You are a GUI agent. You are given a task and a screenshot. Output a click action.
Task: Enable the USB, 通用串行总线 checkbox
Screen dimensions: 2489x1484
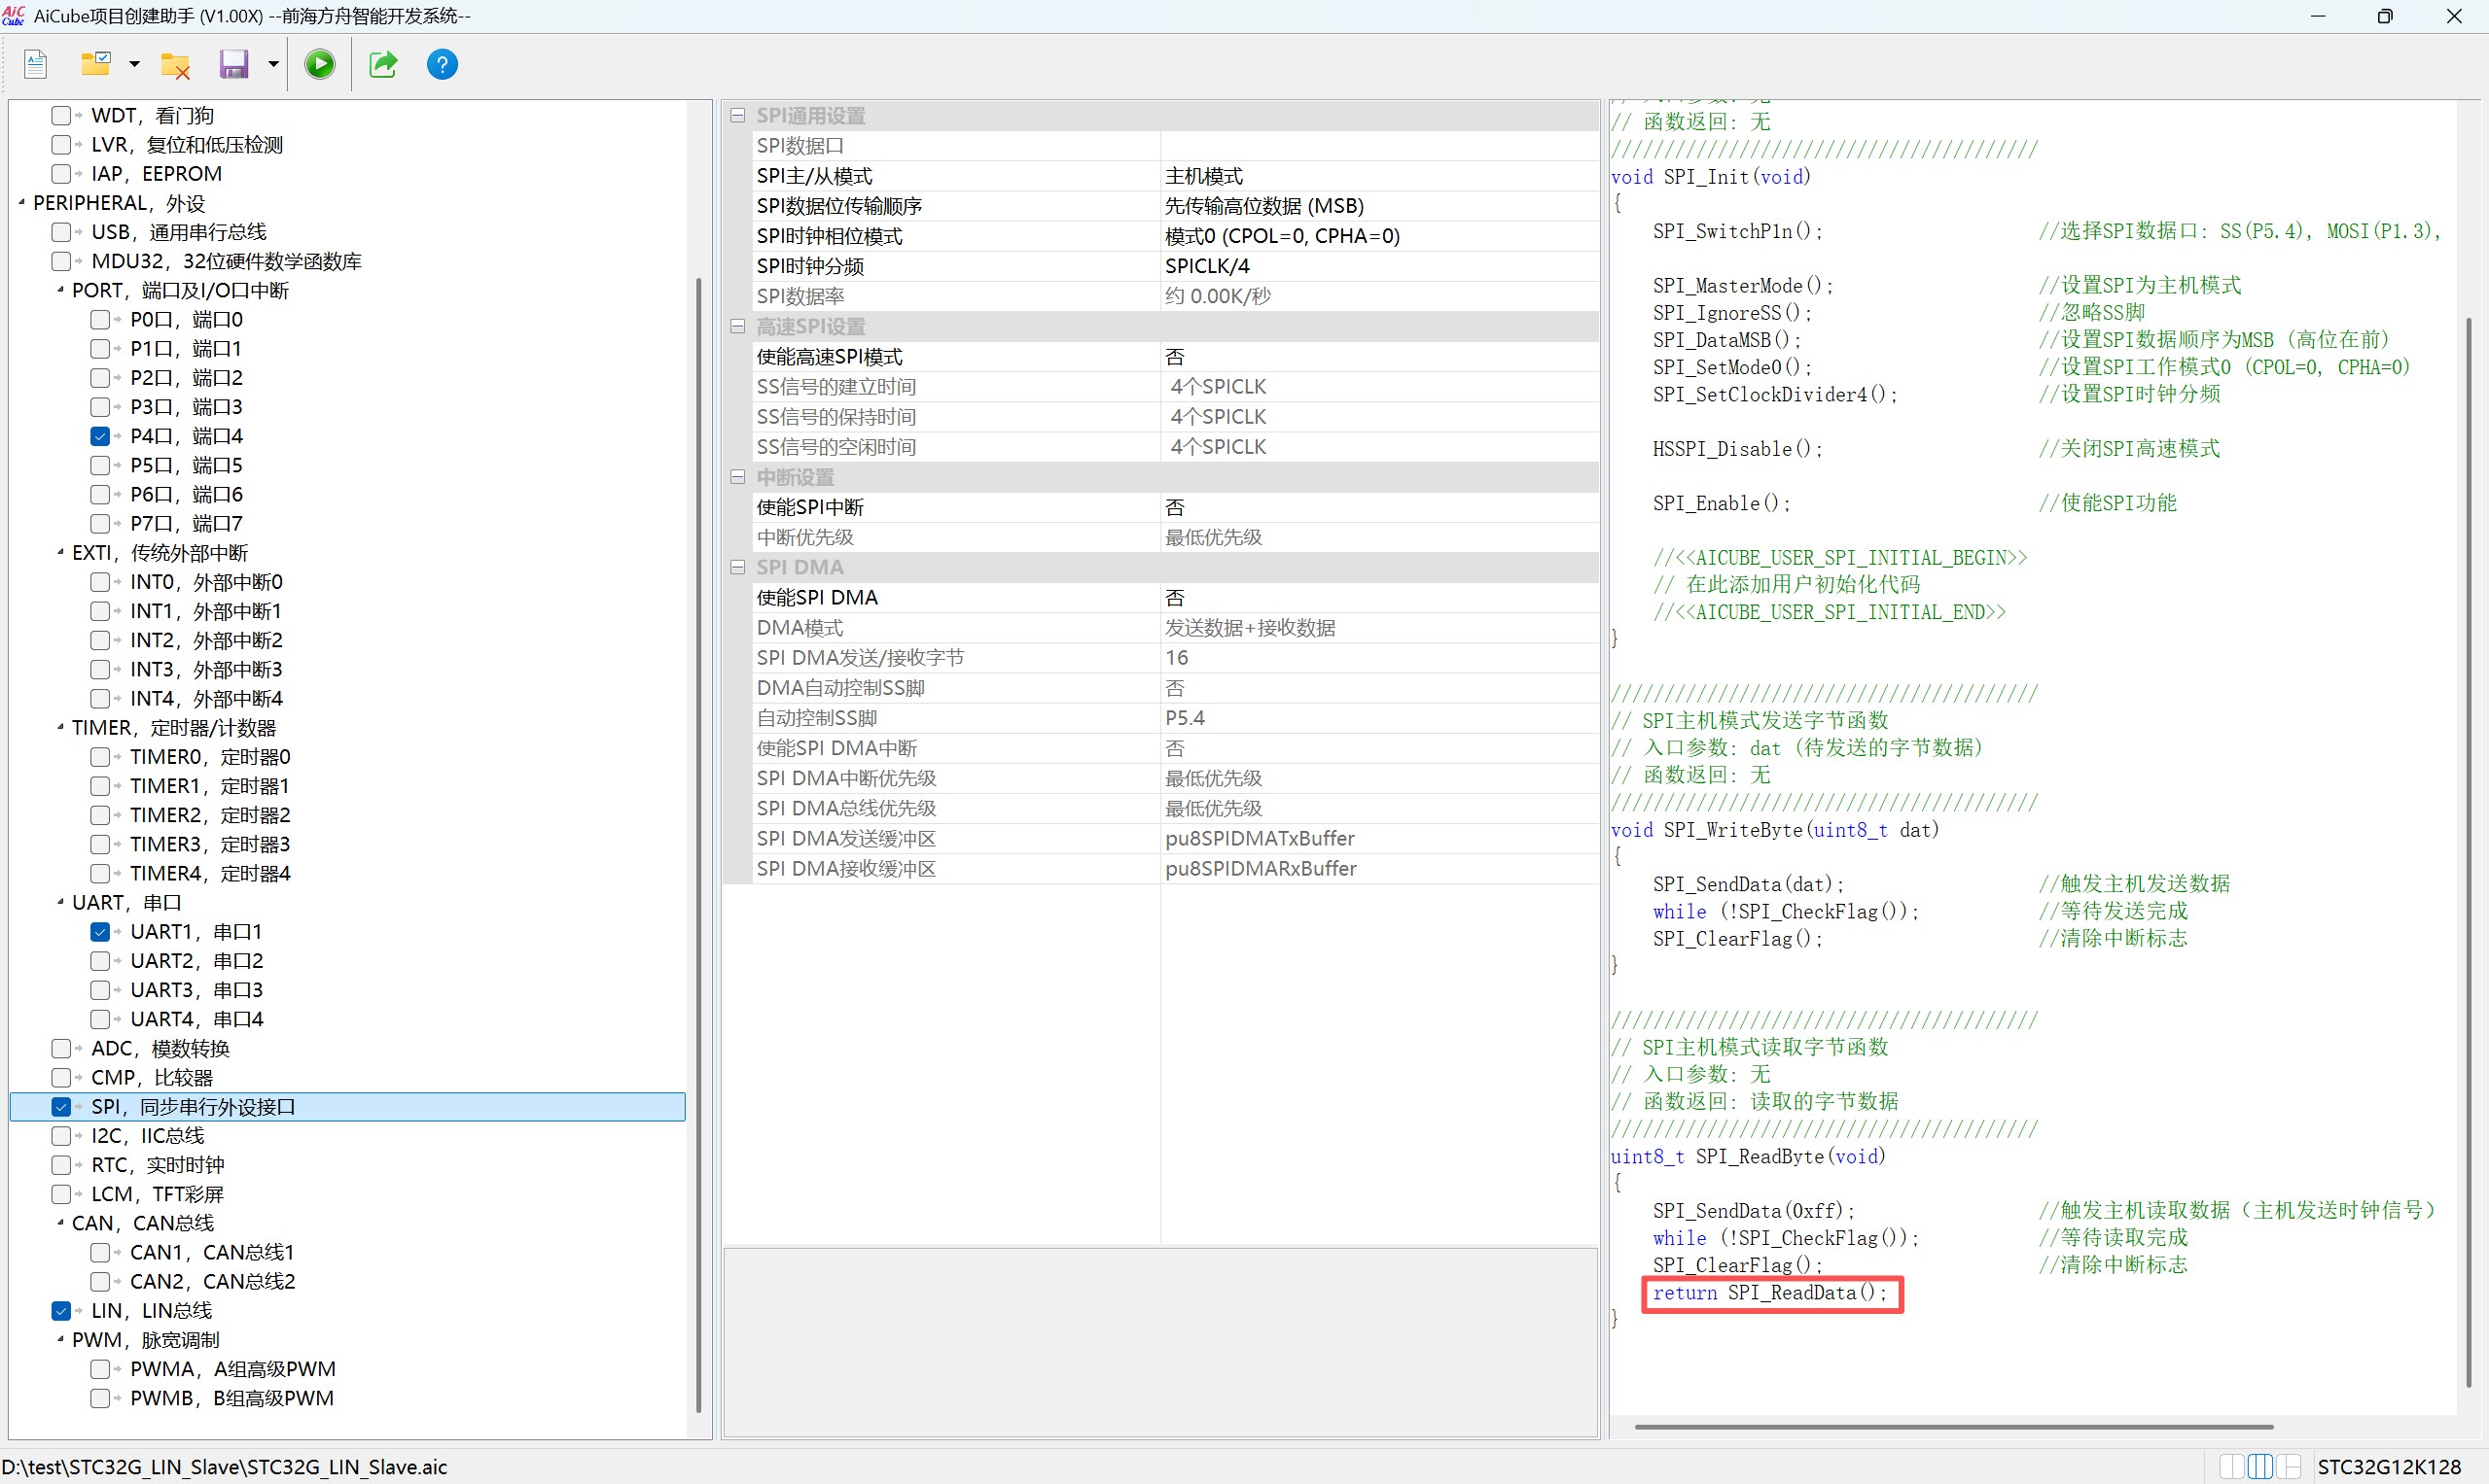point(61,232)
